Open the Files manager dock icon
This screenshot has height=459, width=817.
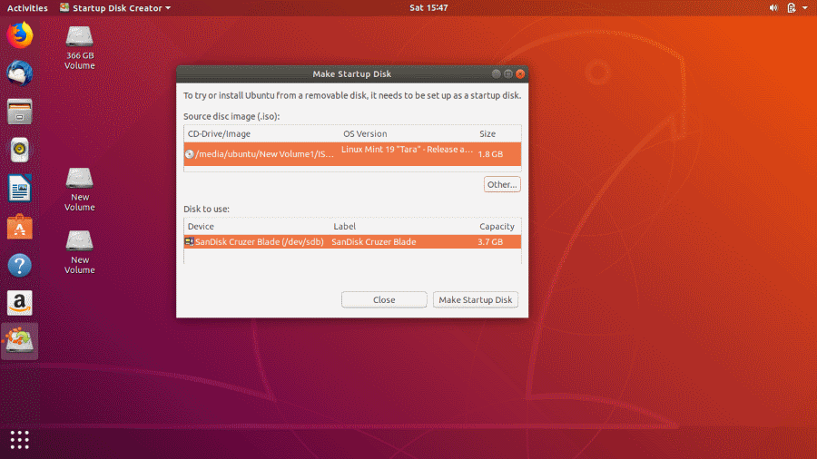[20, 112]
